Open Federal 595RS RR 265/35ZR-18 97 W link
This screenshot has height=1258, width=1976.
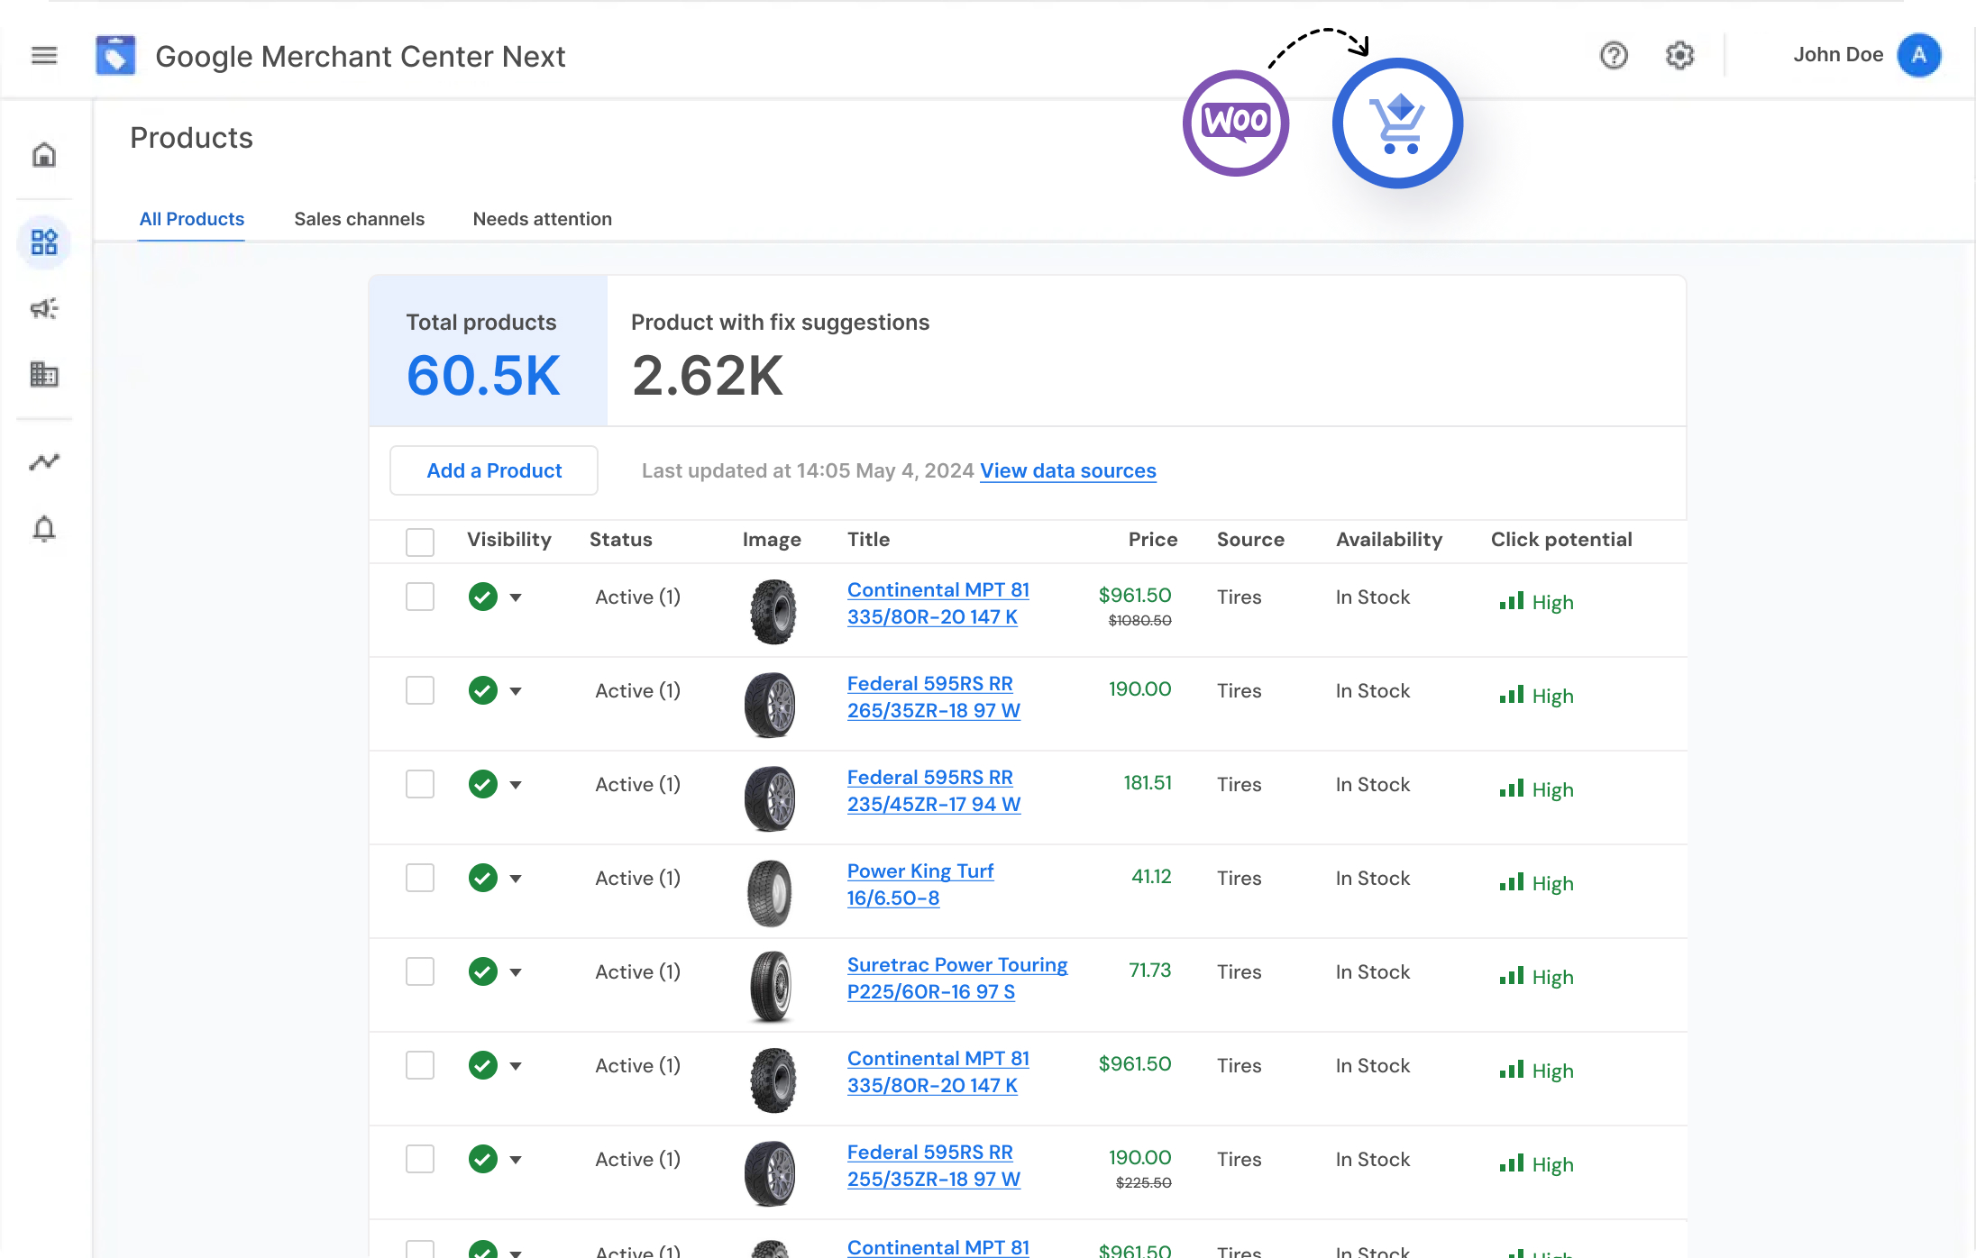[933, 697]
